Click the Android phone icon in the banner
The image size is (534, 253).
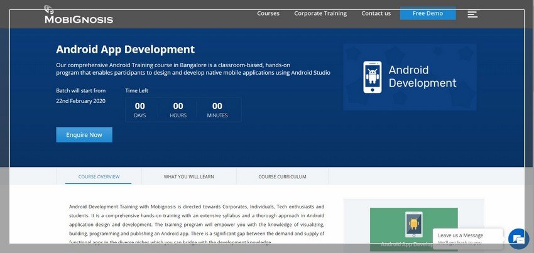click(x=373, y=77)
